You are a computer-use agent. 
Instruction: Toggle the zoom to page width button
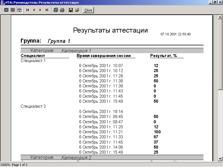coord(19,10)
